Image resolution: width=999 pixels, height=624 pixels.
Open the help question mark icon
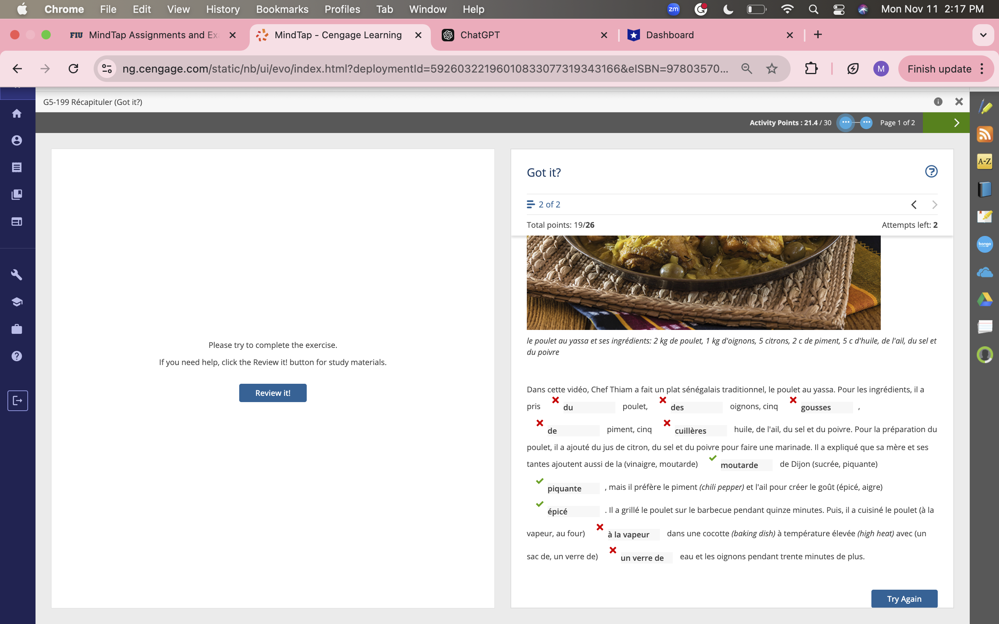17,356
